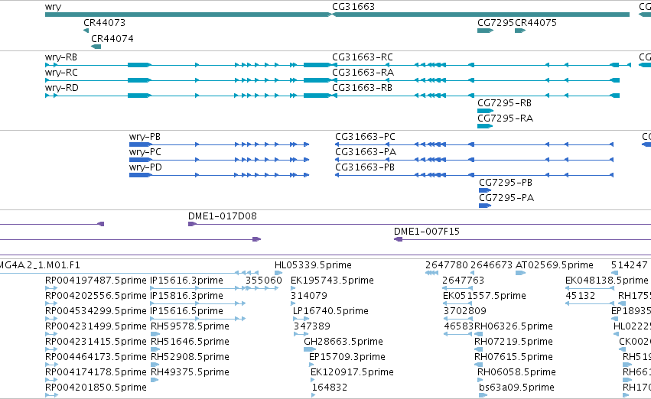Screen dimensions: 651x399
Task: Select the RP004201850.5prime EST label
Action: 96,388
